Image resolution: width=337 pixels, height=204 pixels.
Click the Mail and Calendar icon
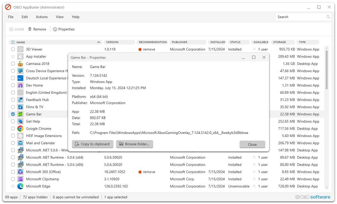pyautogui.click(x=20, y=143)
